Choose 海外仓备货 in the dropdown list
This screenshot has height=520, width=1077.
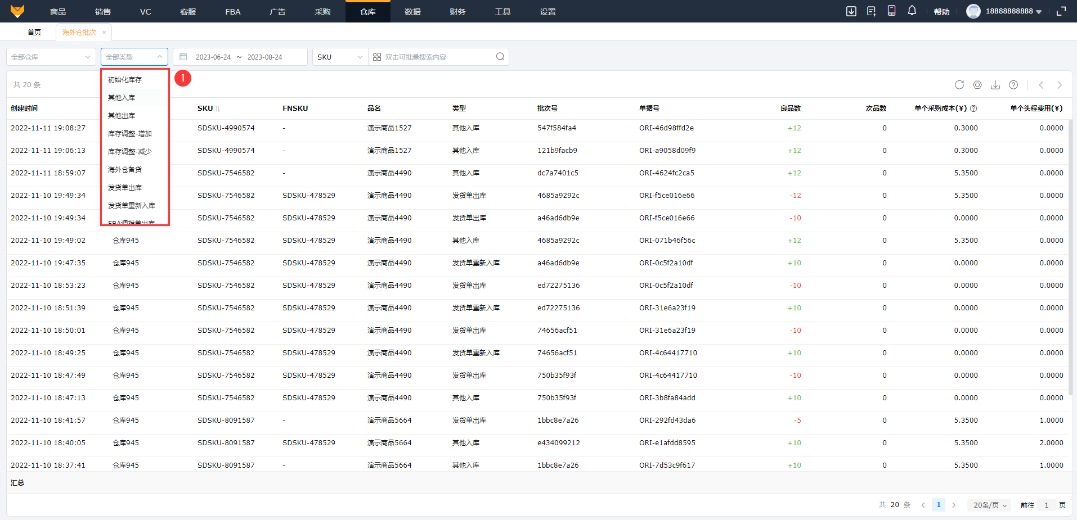tap(125, 170)
